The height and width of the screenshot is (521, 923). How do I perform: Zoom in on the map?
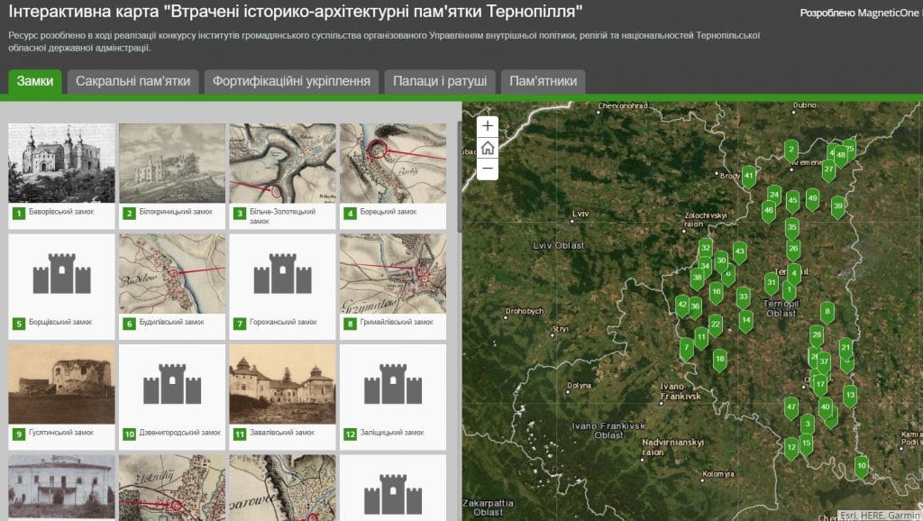(x=488, y=126)
